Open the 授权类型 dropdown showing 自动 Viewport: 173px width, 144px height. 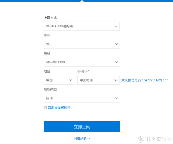click(x=82, y=98)
